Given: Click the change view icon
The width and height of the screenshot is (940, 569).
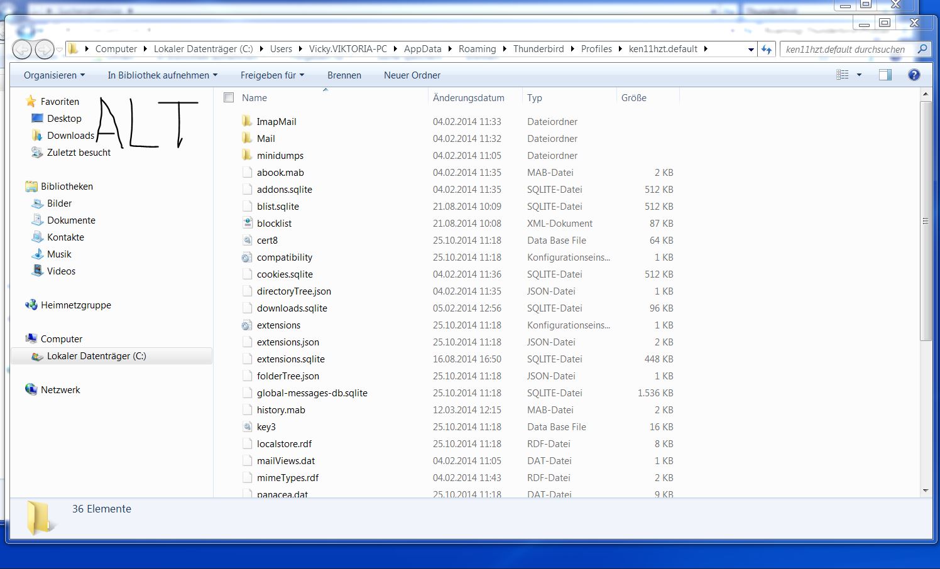Looking at the screenshot, I should tap(843, 75).
